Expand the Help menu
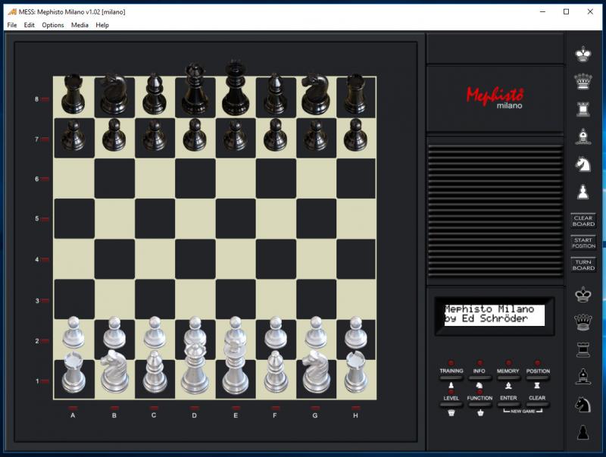This screenshot has width=606, height=457. click(102, 25)
